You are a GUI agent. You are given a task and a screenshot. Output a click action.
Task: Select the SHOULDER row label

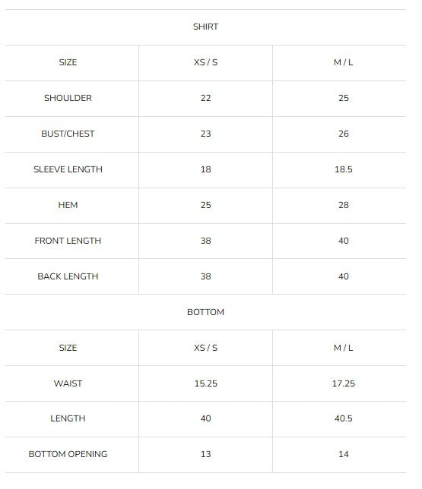68,98
